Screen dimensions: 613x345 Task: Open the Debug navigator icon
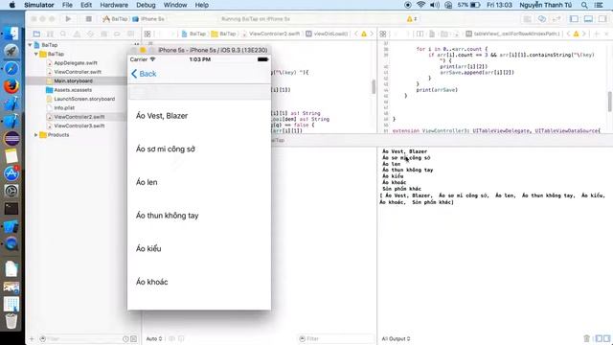(x=103, y=34)
